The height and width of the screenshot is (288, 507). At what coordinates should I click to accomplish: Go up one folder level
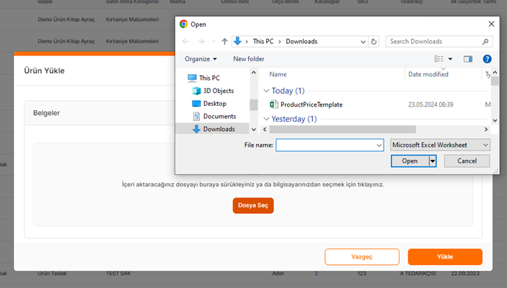[224, 41]
